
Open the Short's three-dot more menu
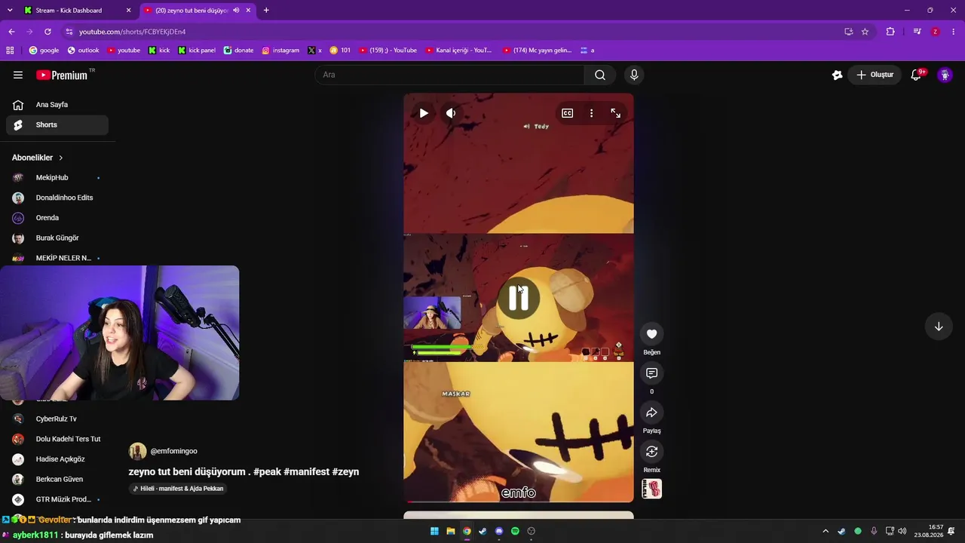pyautogui.click(x=591, y=113)
